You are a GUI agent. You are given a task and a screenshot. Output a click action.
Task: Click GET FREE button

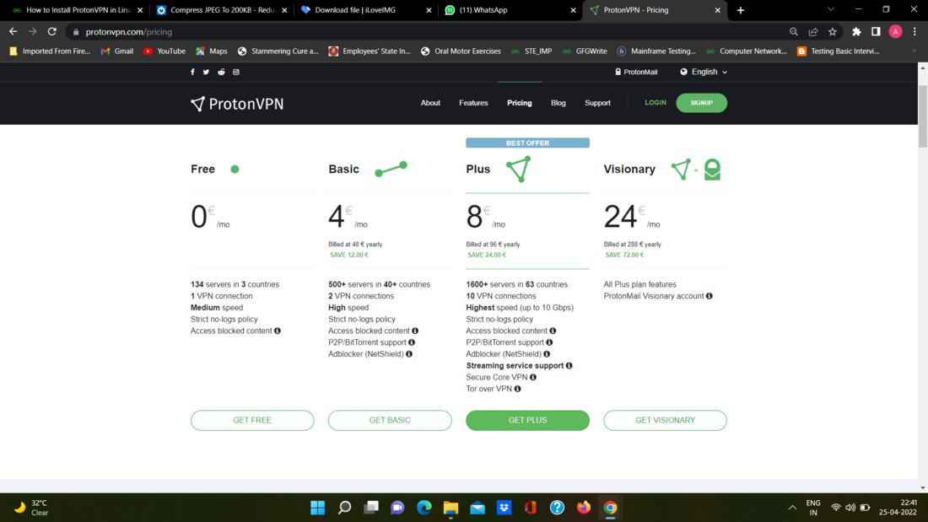pyautogui.click(x=252, y=420)
